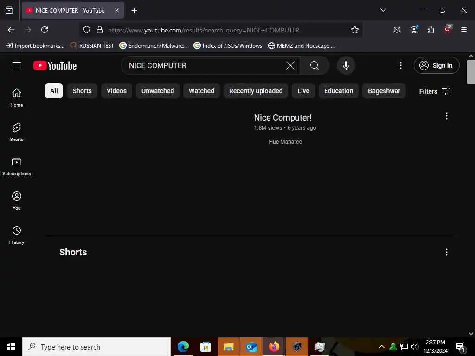Launch Microsoft Edge from taskbar
Screen dimensions: 475x356
183,347
